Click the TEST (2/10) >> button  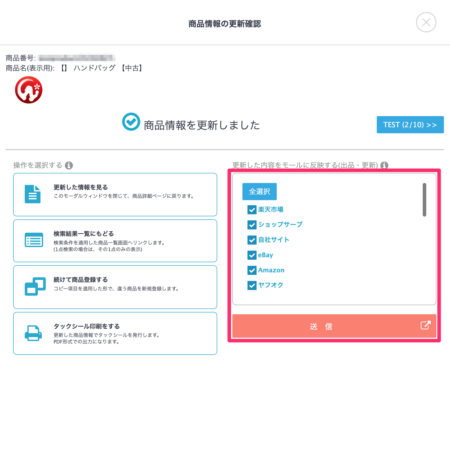point(410,125)
